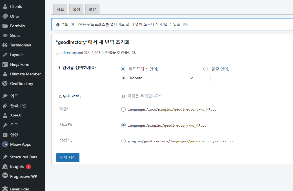Open the Korean language dropdown

(161, 78)
